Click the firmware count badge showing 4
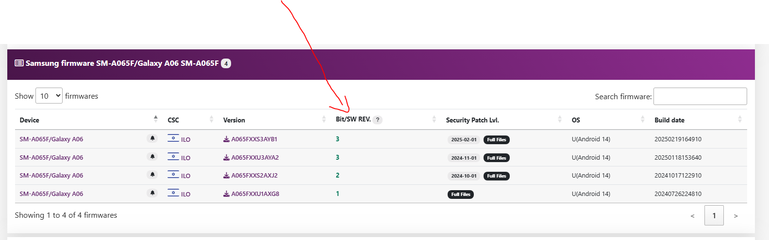769x240 pixels. pos(226,63)
